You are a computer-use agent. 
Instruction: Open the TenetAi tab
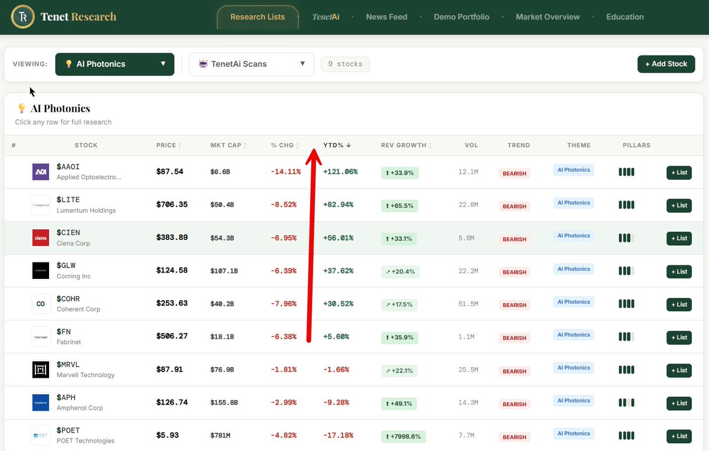pos(326,17)
